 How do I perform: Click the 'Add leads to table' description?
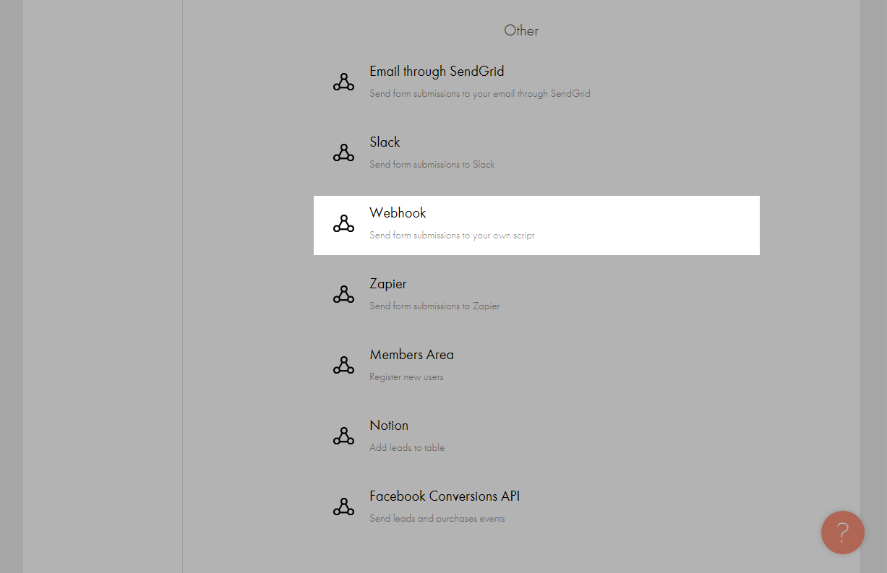407,448
